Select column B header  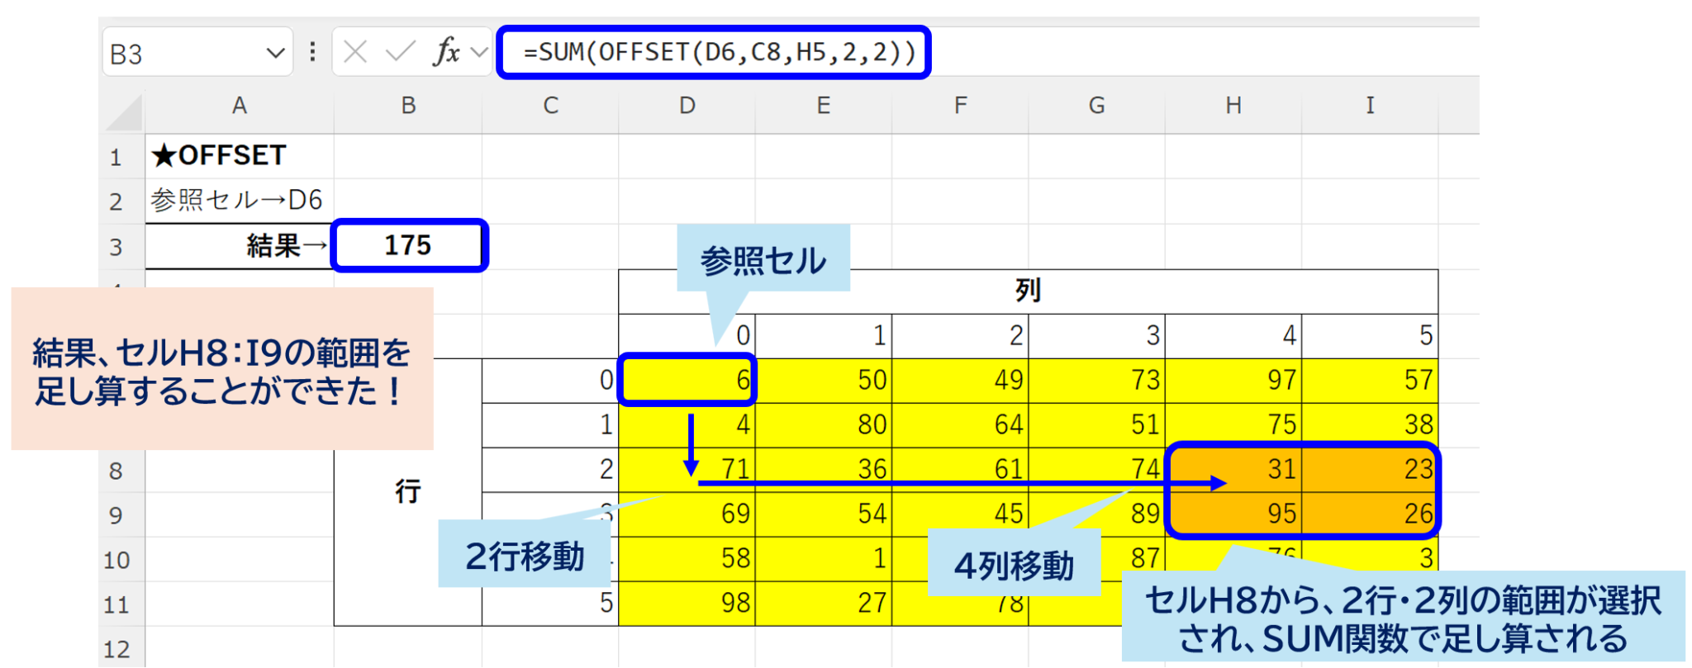[408, 106]
